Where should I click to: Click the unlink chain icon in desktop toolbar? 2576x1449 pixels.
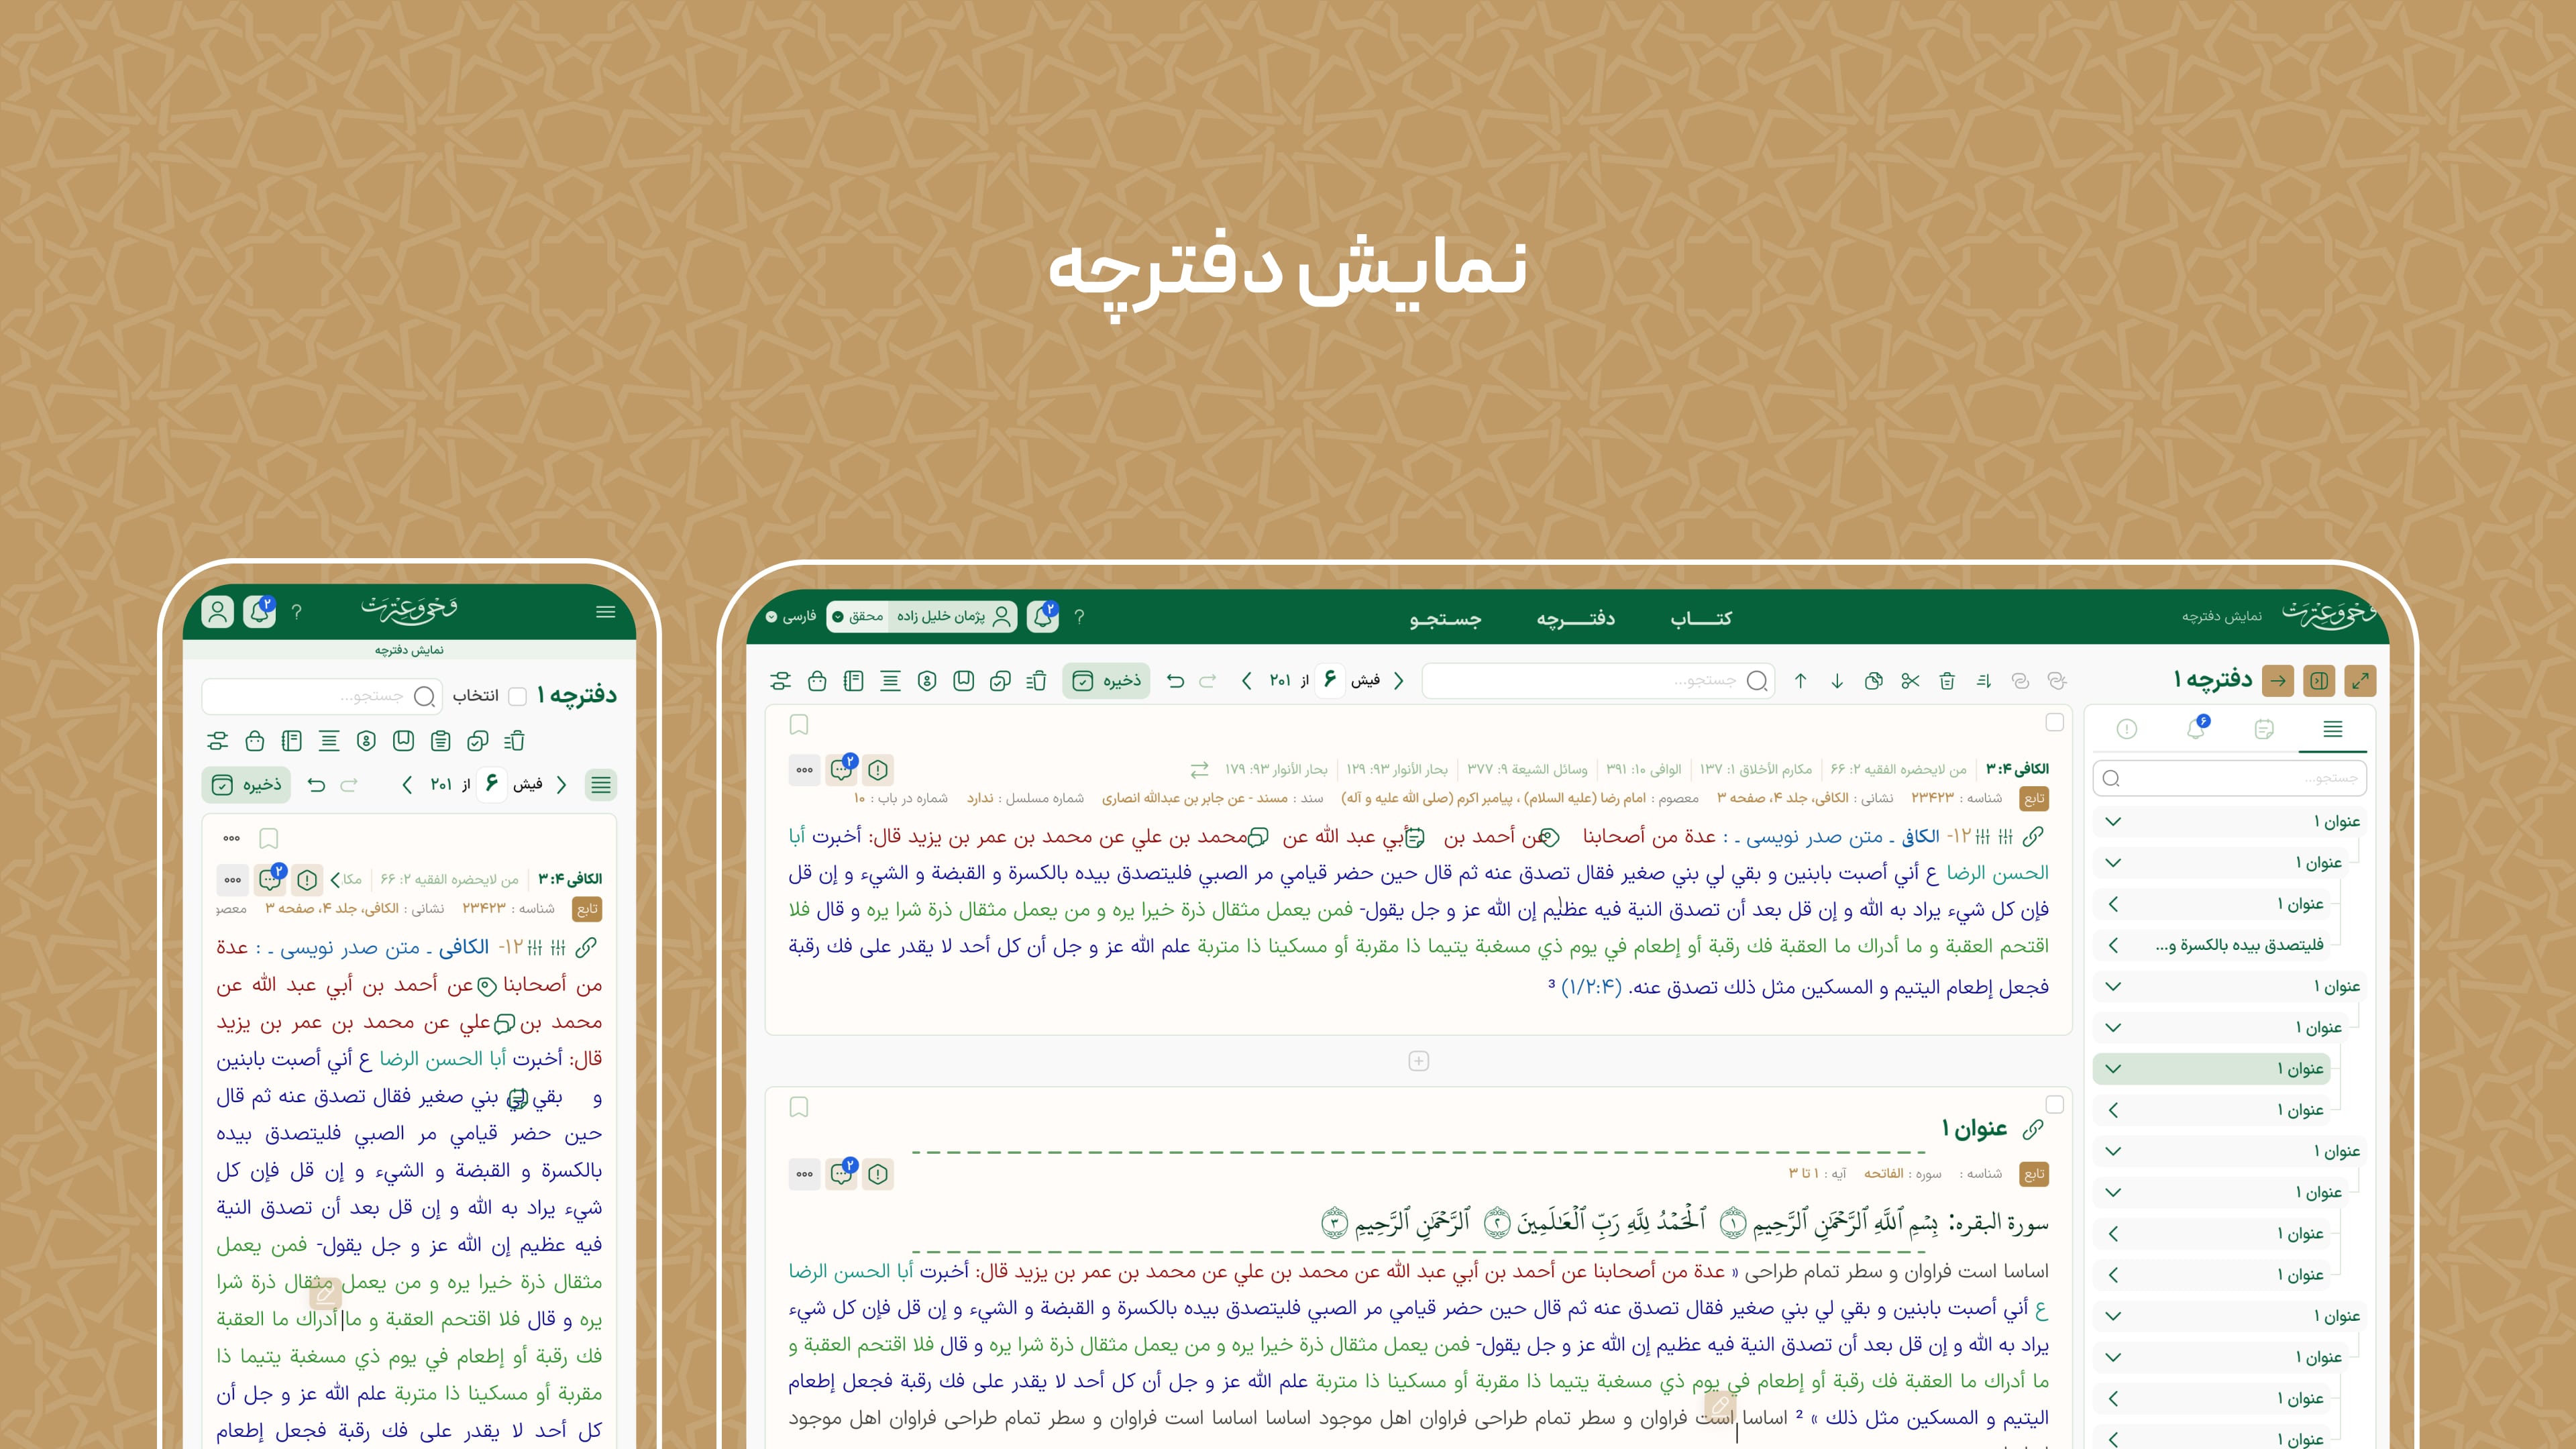(2057, 681)
